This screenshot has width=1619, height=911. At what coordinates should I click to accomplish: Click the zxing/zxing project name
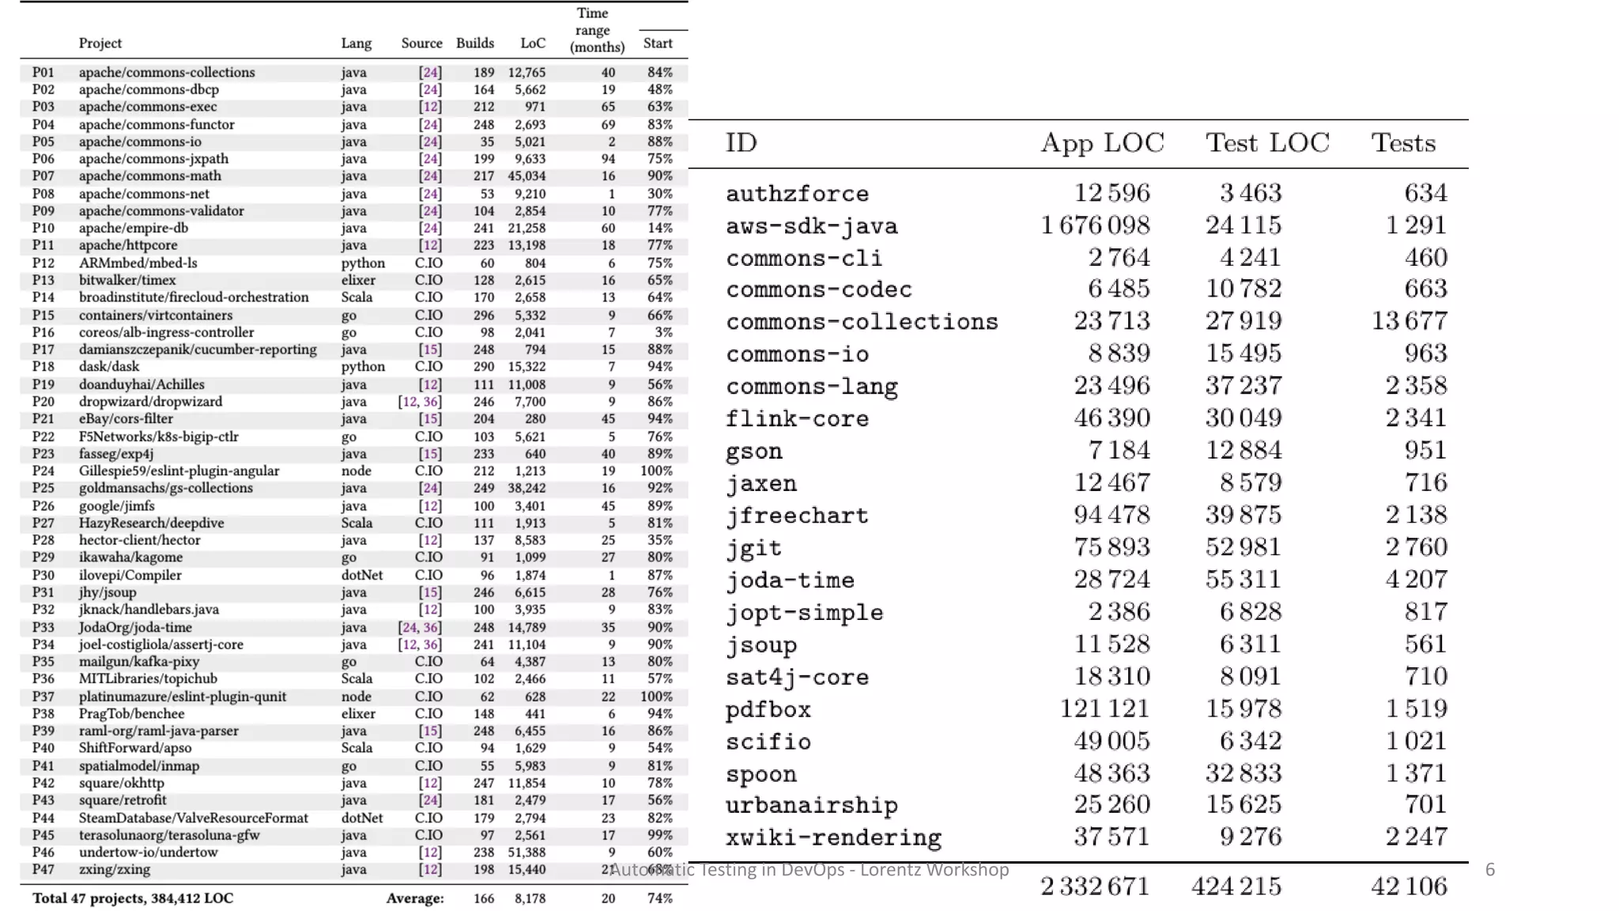click(114, 869)
